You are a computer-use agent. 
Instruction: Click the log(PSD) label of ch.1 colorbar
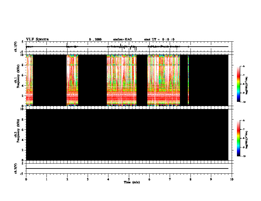coord(247,86)
